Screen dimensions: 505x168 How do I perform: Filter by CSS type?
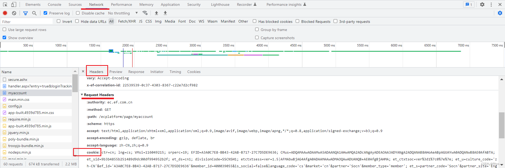(149, 21)
